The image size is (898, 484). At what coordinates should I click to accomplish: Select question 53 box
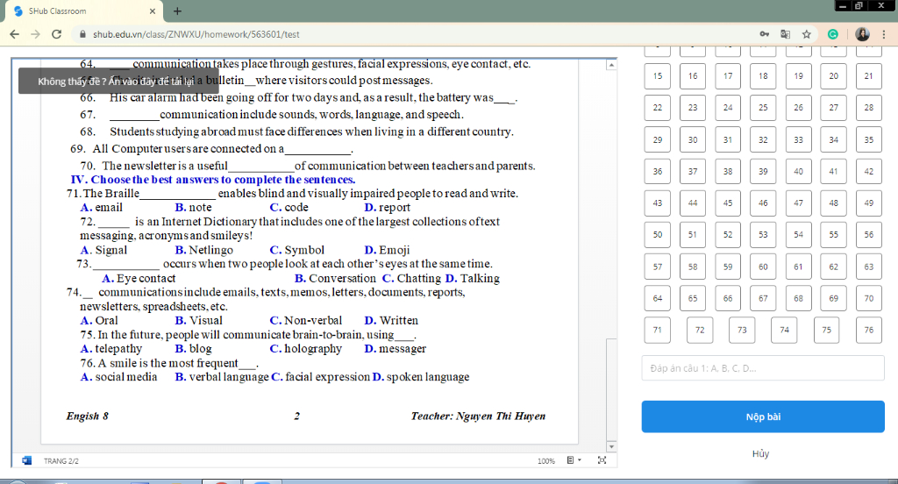(x=763, y=235)
